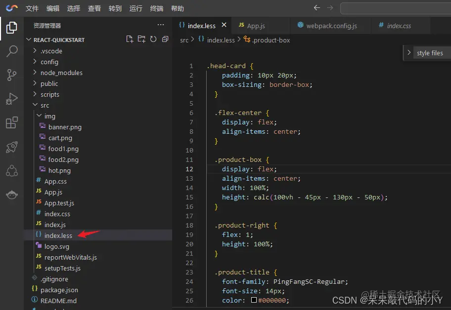451x310 pixels.
Task: Open the 编辑 menu
Action: 53,8
